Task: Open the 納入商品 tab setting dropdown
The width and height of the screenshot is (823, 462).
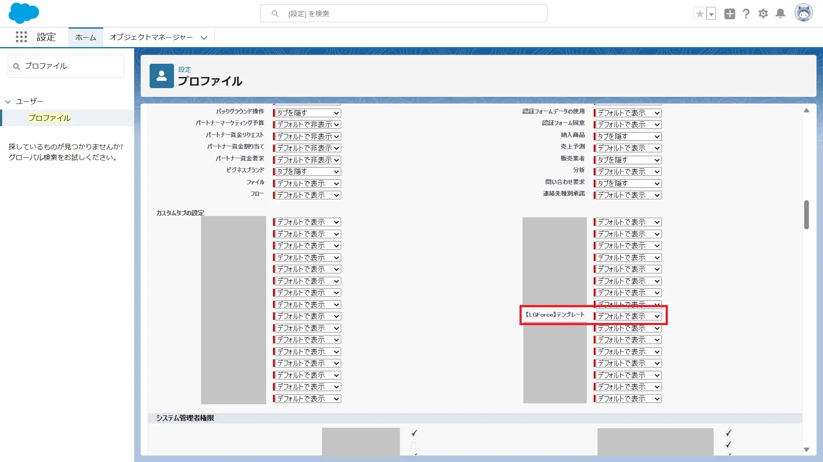Action: pyautogui.click(x=628, y=136)
